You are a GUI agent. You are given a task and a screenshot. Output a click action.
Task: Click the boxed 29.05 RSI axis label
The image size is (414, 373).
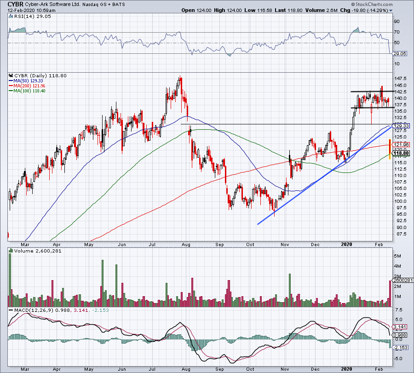tap(400, 54)
